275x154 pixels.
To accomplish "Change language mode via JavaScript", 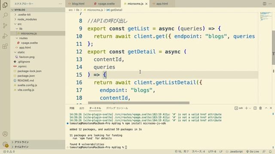I will (234, 151).
